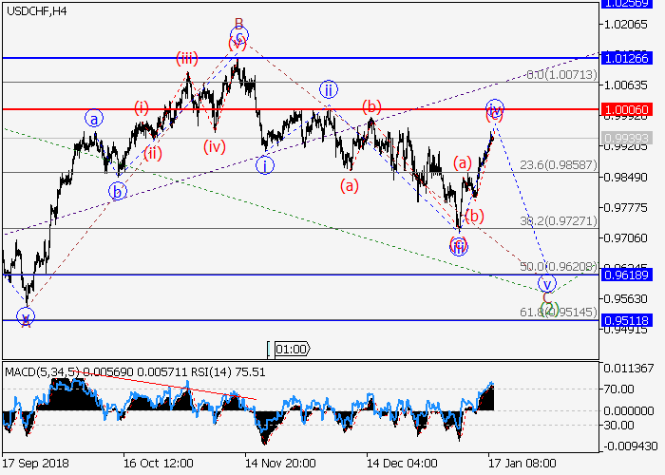Click the circled blue 'x' wave marker
Viewport: 665px width, 475px height.
26,315
